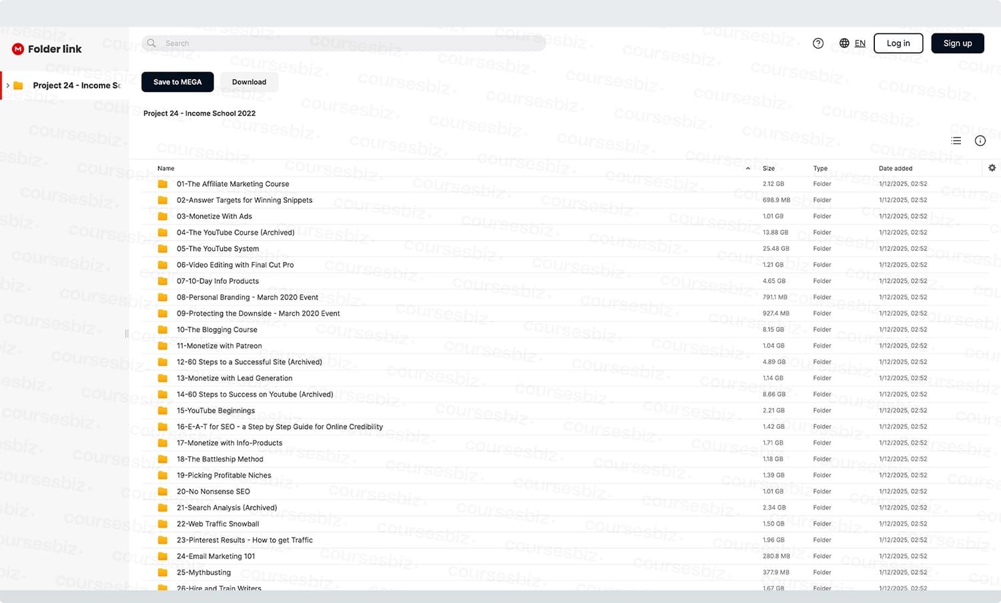Click the Sign up button
Viewport: 1001px width, 603px height.
click(x=958, y=43)
